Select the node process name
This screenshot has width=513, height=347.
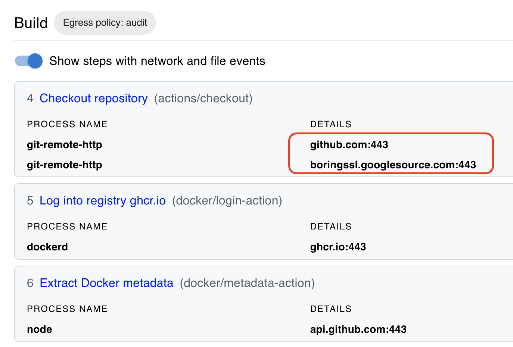point(40,329)
